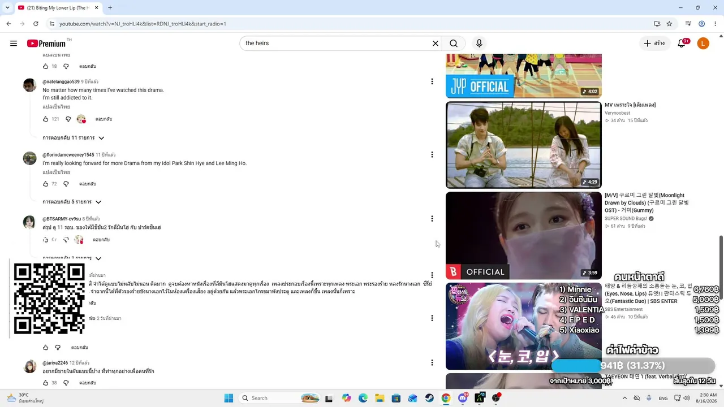Dislike the florindamcweeney1545 comment
This screenshot has width=724, height=407.
point(66,184)
